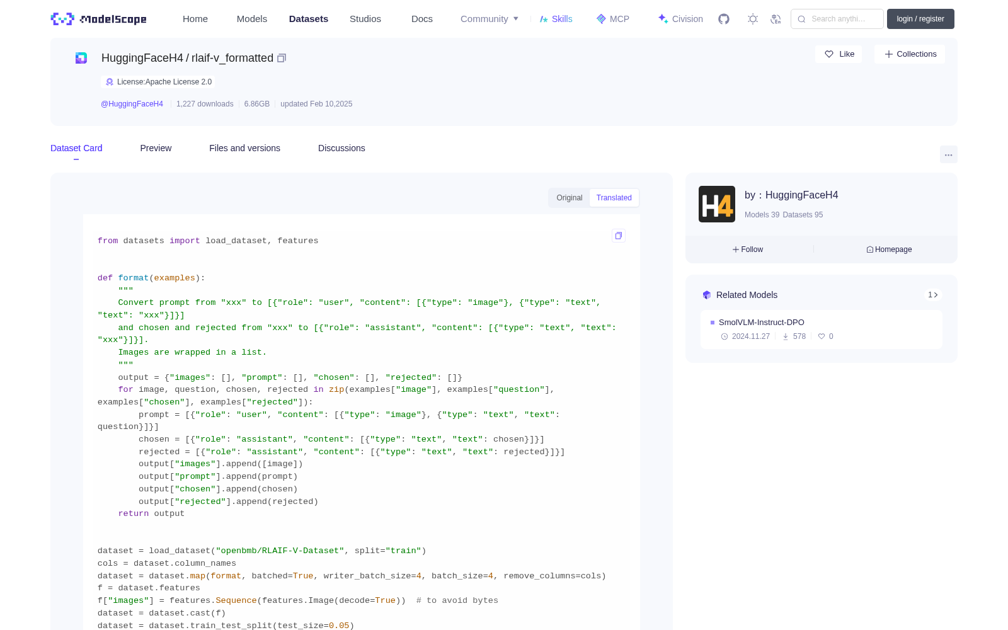Click the 'Datasets 95' count

click(803, 215)
